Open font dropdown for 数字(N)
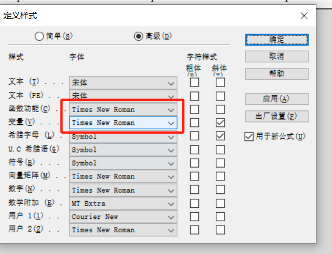The width and height of the screenshot is (332, 254). click(x=123, y=190)
